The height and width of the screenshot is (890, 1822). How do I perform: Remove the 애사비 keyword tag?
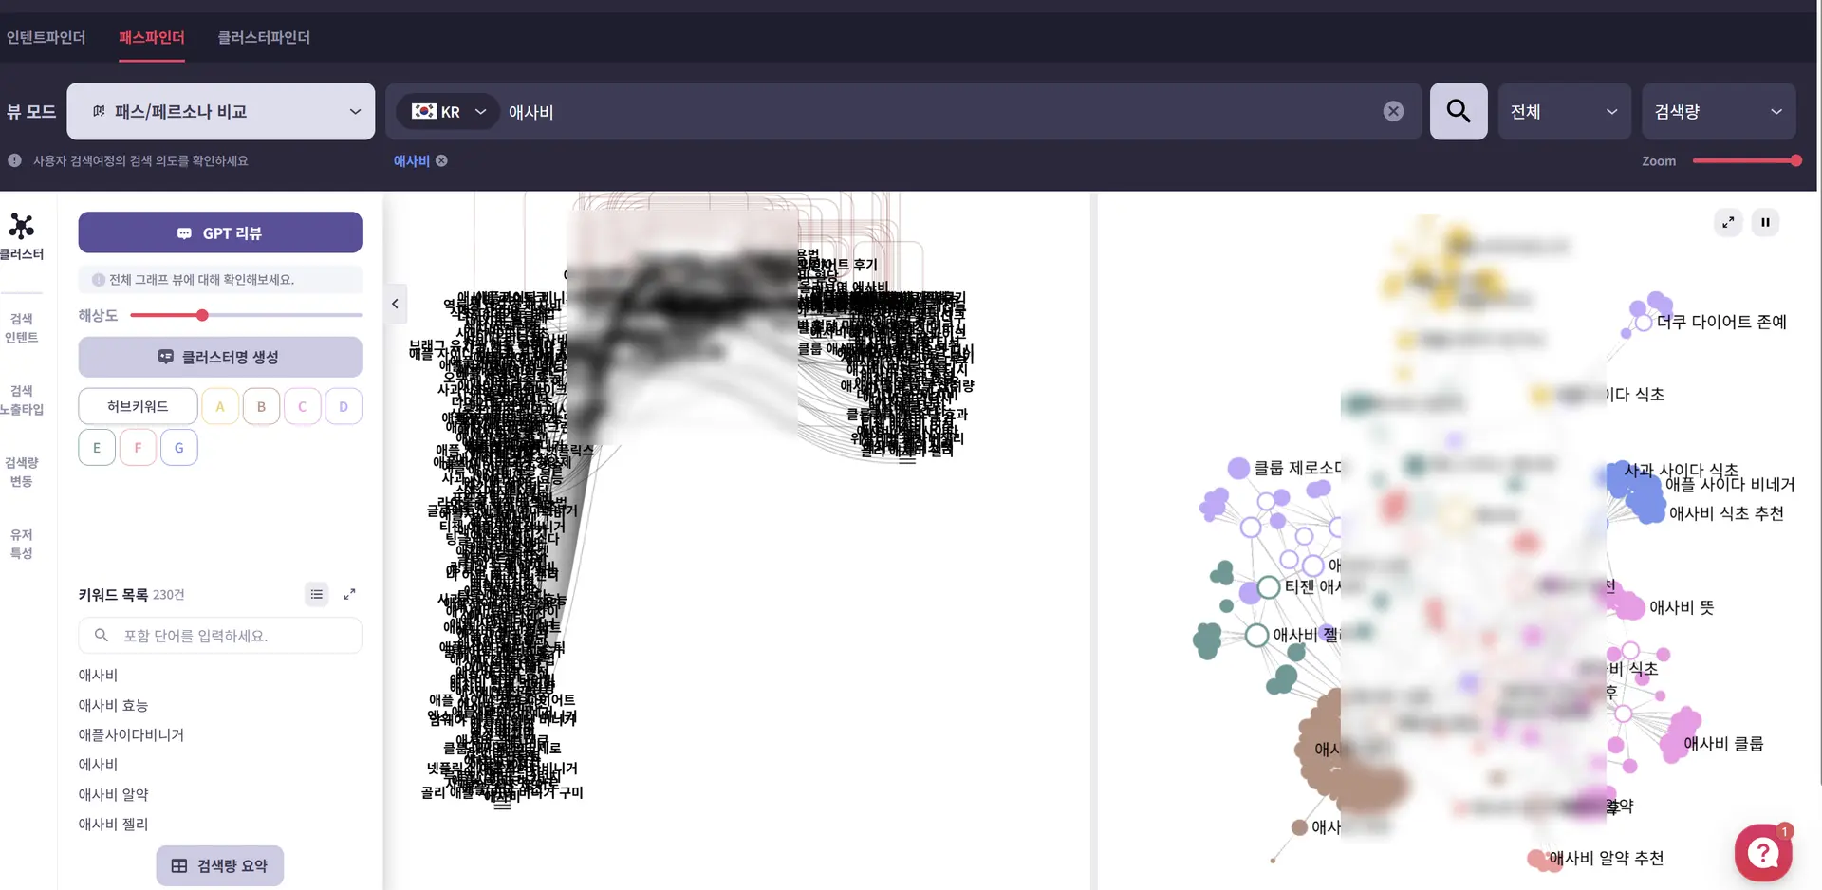(441, 161)
